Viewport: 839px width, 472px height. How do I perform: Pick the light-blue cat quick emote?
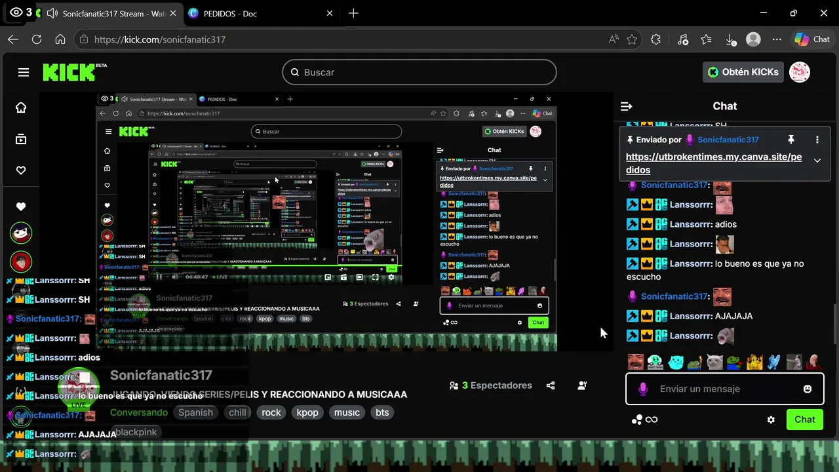point(676,362)
